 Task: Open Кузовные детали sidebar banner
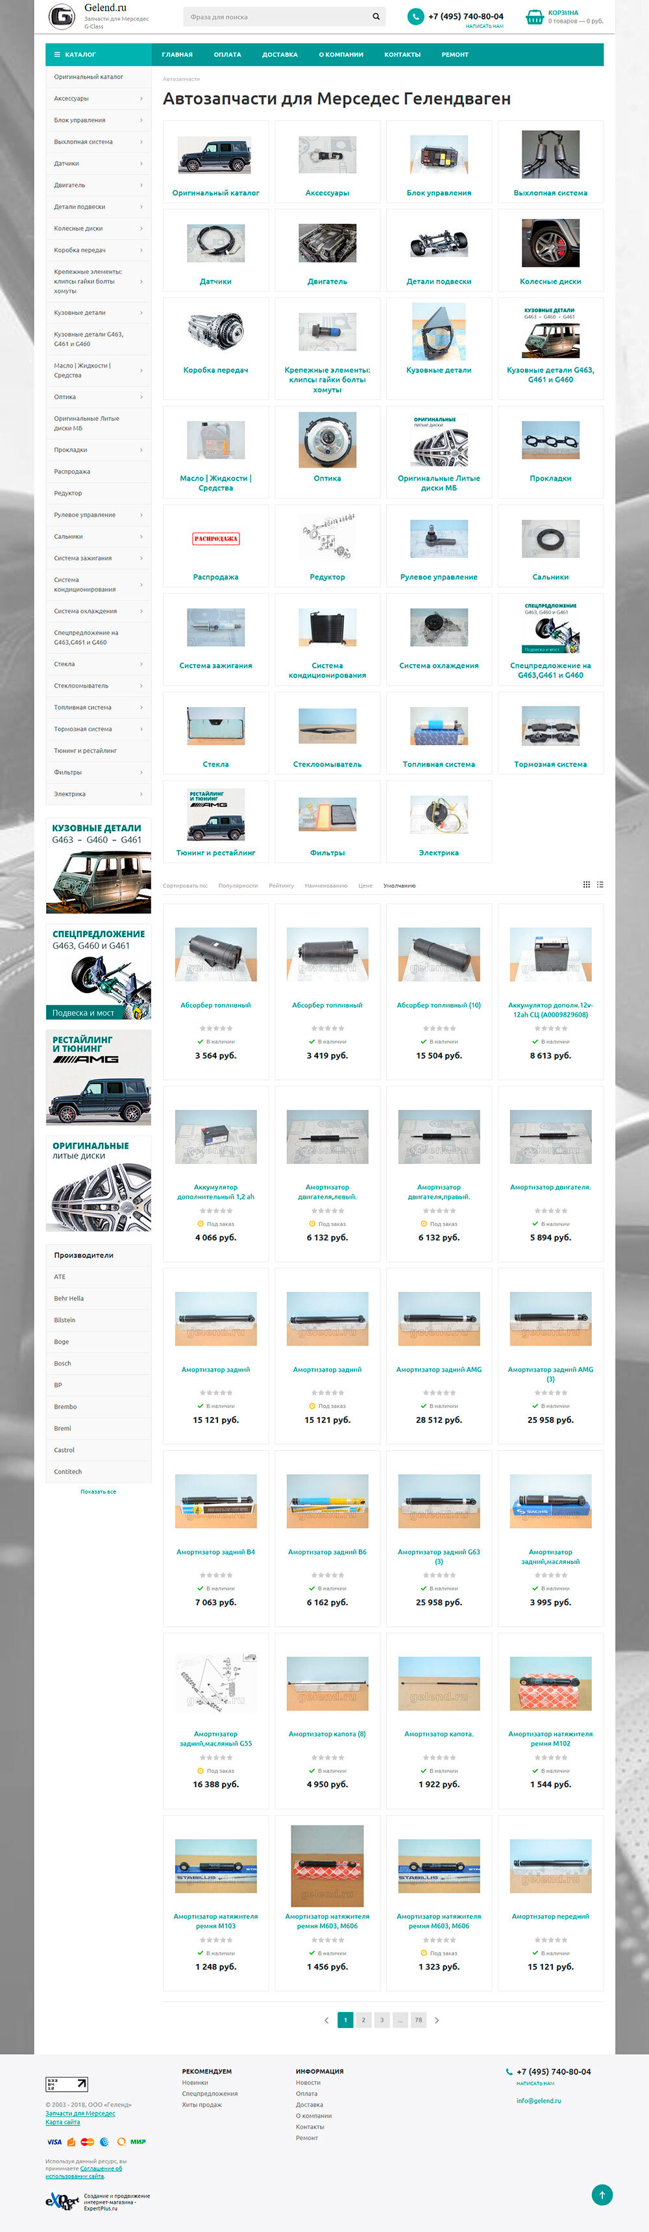[99, 866]
